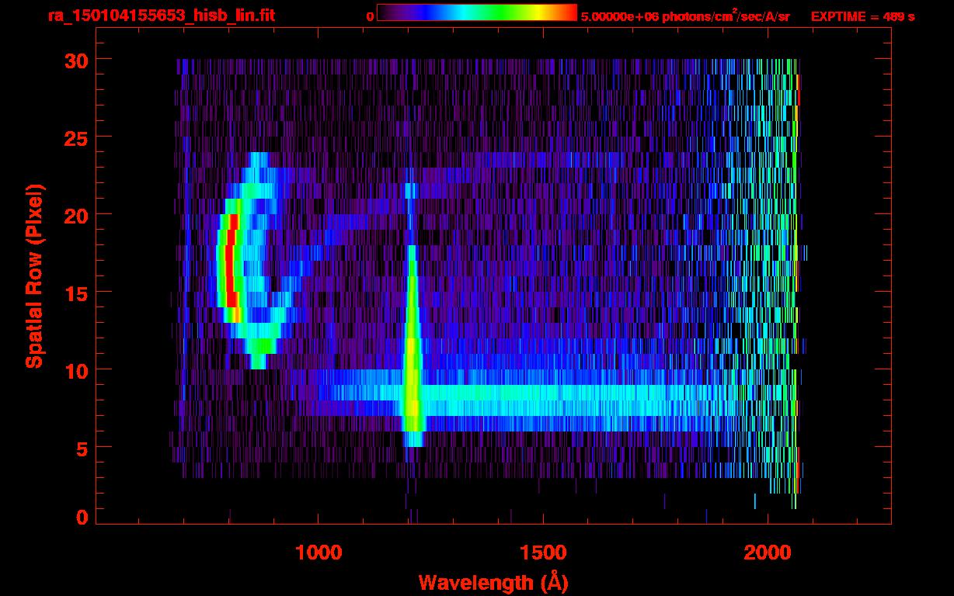Click the 5.00000e+06 photons colorbar maximum label
Viewport: 954px width, 596px height.
pyautogui.click(x=685, y=16)
